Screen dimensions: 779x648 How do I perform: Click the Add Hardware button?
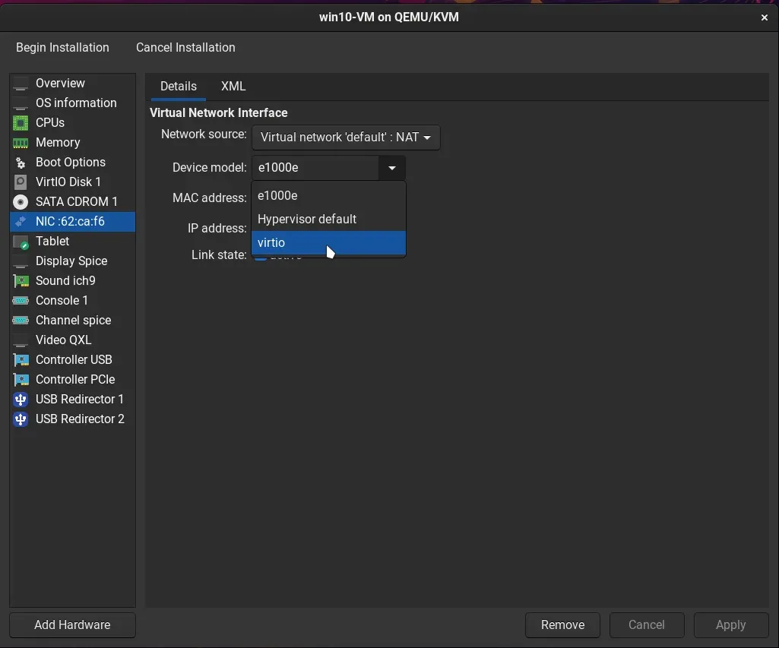(72, 625)
